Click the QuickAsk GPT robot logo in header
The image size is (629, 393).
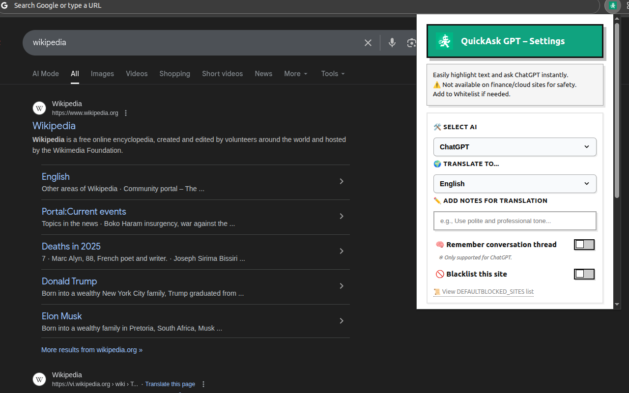tap(444, 41)
